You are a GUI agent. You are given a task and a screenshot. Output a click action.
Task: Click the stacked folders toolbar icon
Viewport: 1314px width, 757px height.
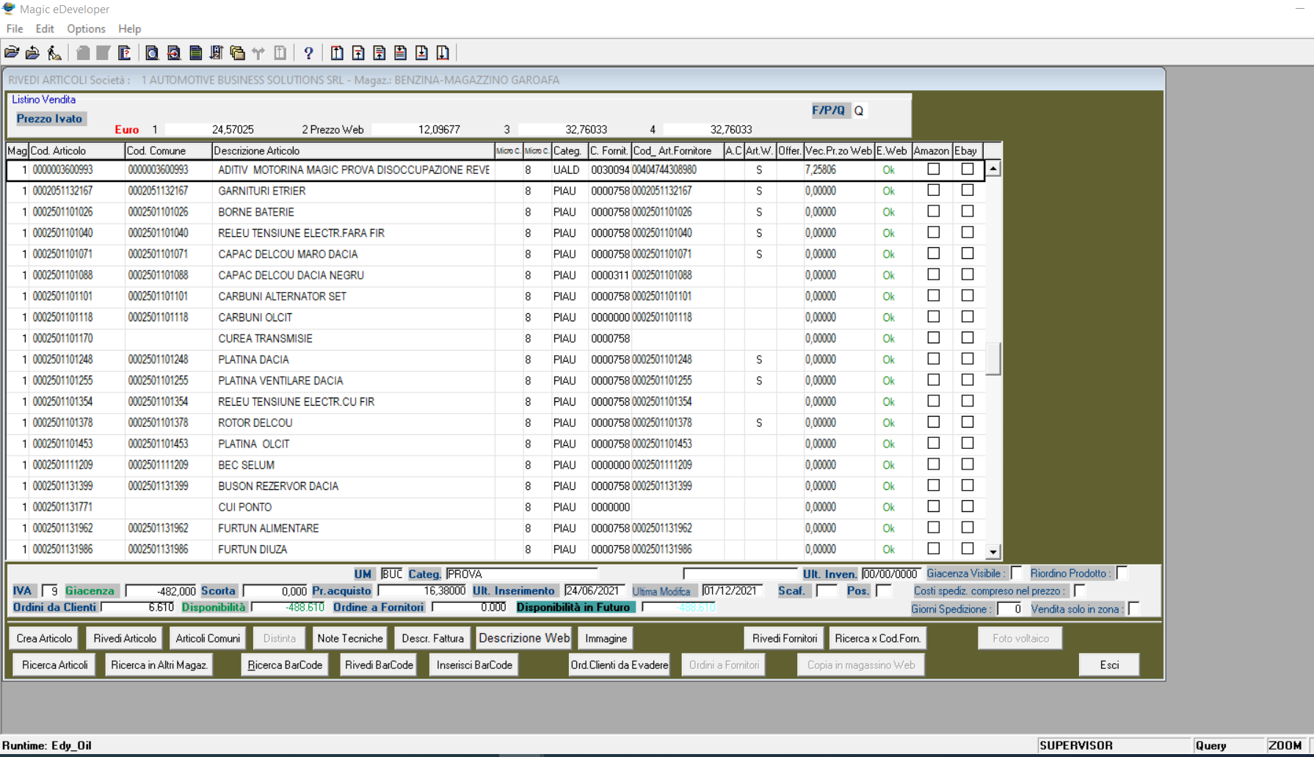[237, 53]
